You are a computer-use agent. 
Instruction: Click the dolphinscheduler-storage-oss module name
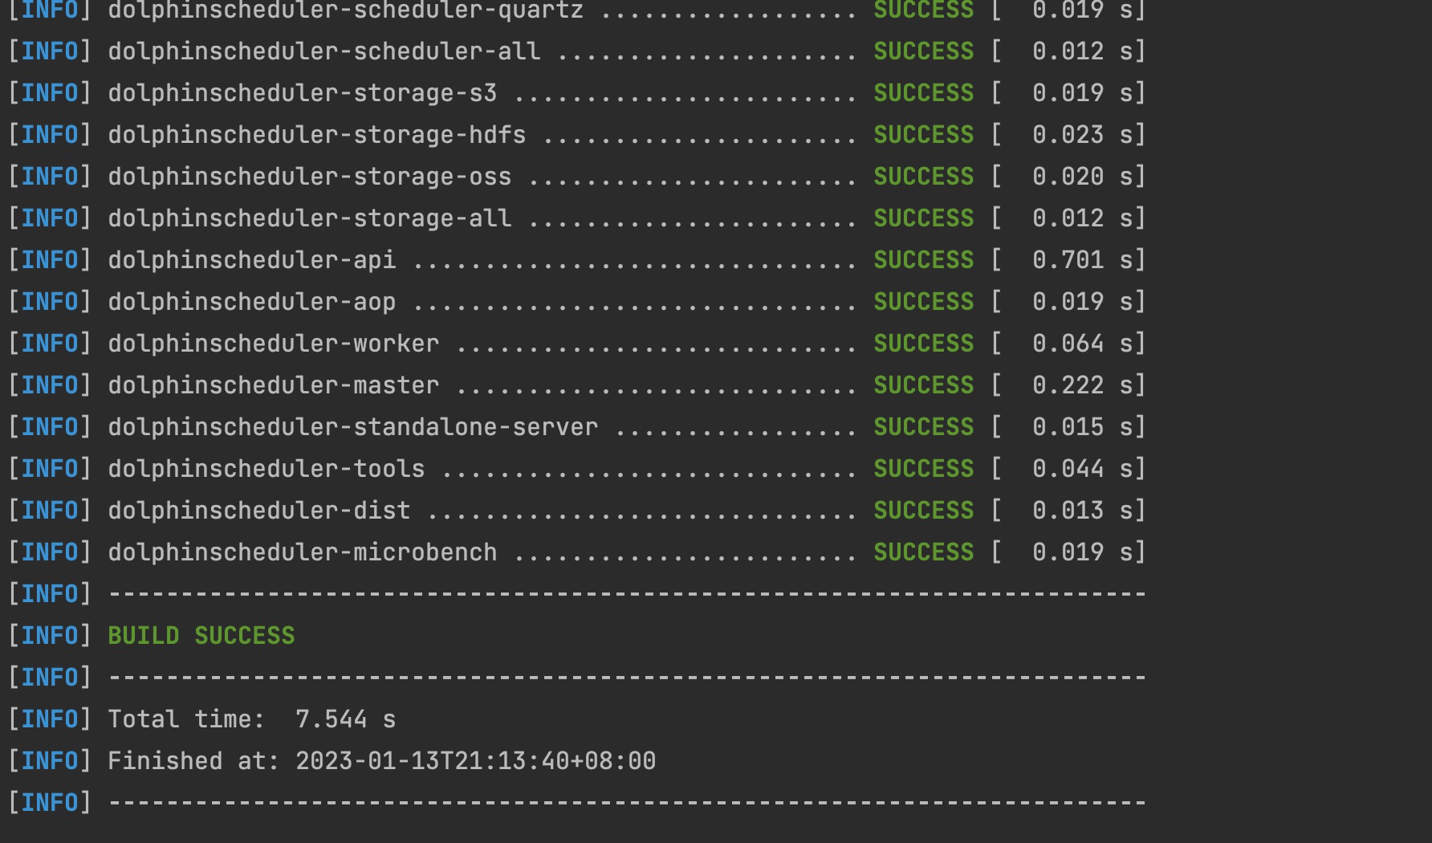[x=310, y=177]
